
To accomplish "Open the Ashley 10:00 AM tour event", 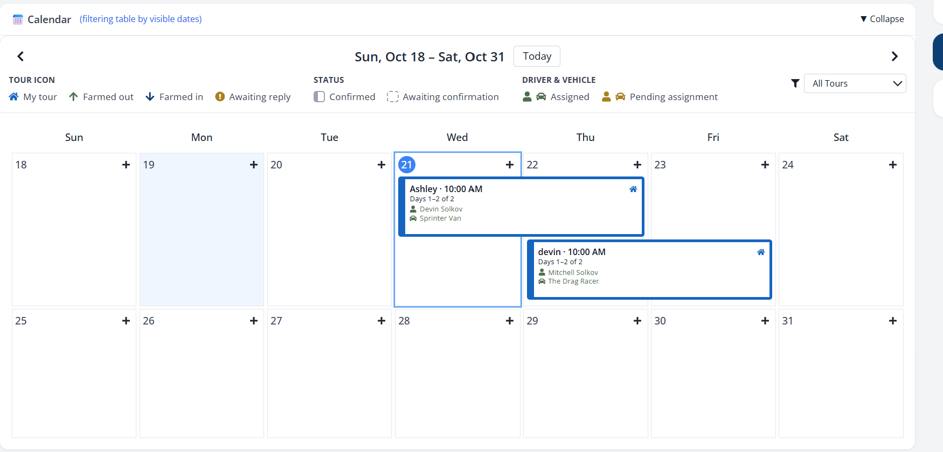I will point(521,207).
